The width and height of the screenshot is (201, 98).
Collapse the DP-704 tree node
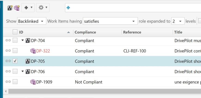click(x=23, y=40)
